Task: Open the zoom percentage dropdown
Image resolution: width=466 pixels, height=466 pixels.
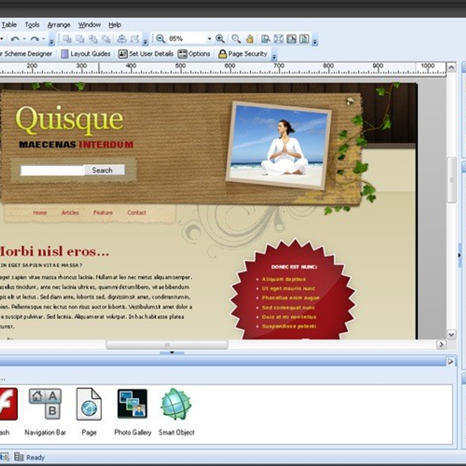Action: click(209, 39)
